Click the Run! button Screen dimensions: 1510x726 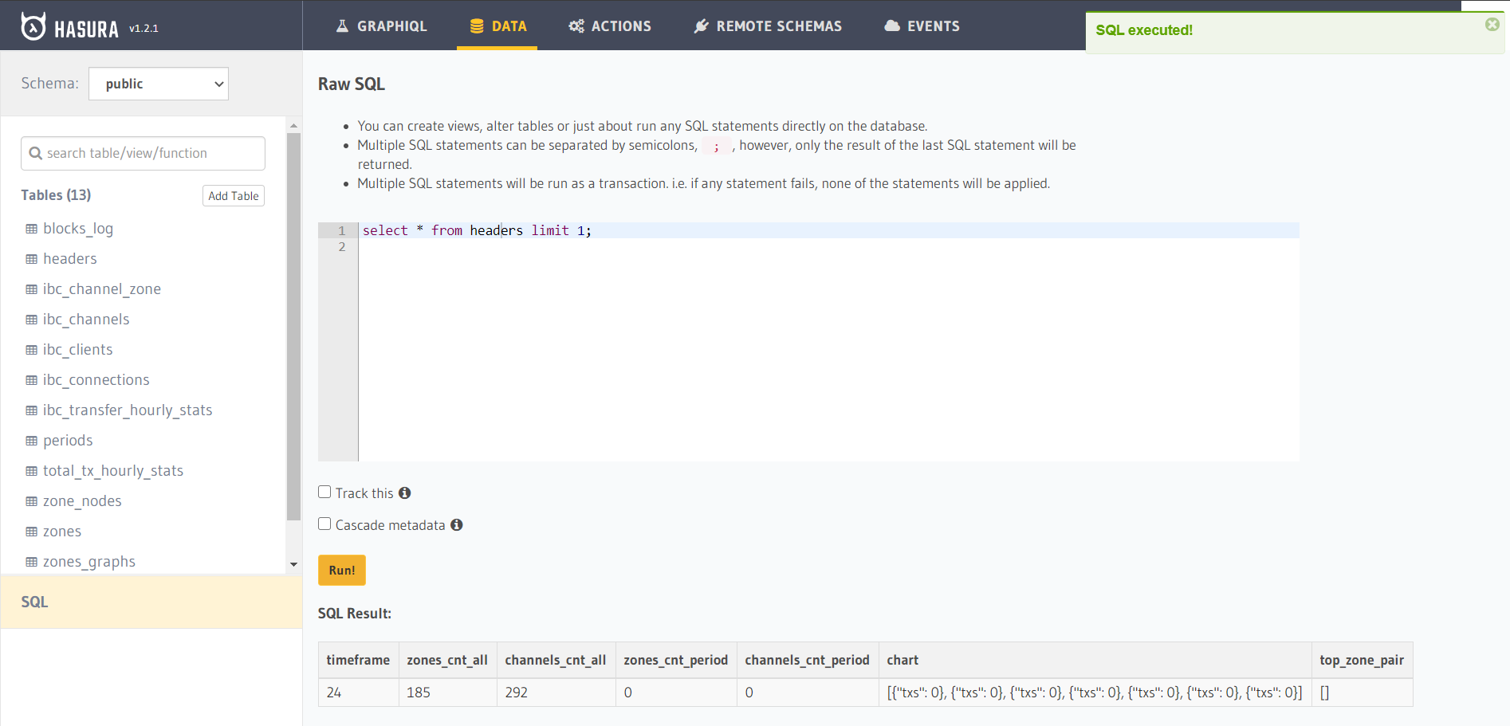tap(341, 570)
